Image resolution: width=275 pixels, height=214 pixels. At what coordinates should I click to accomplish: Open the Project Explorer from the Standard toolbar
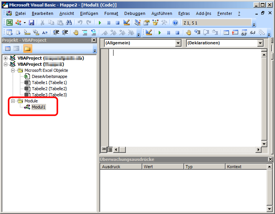(x=138, y=23)
